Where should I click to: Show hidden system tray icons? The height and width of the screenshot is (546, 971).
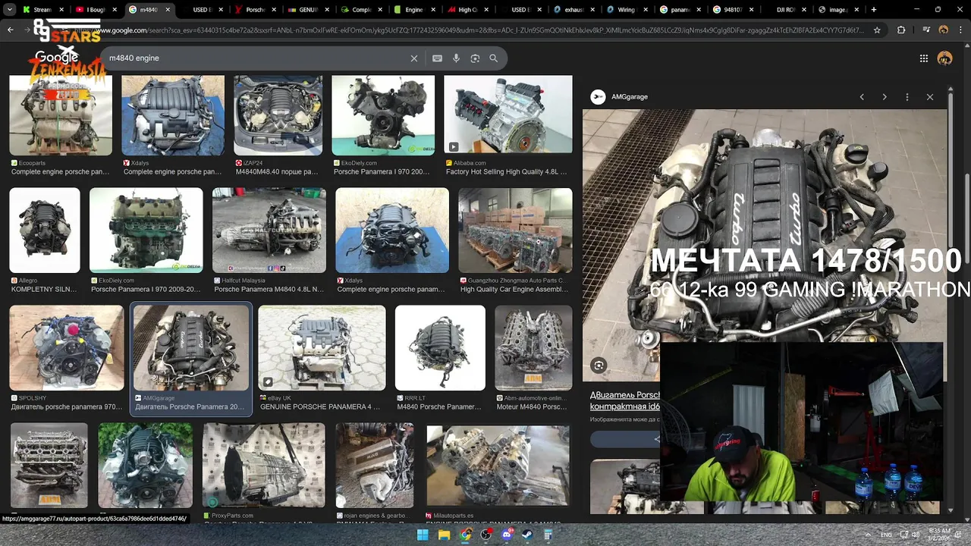(867, 535)
